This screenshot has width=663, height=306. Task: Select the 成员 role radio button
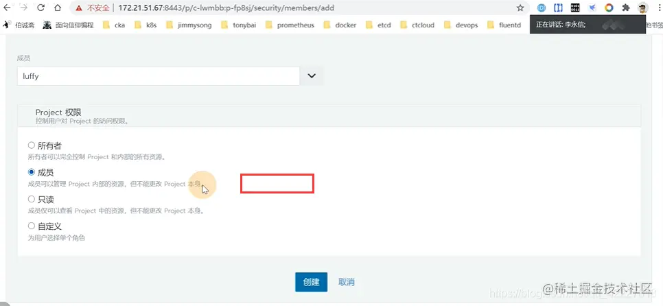[x=32, y=172]
